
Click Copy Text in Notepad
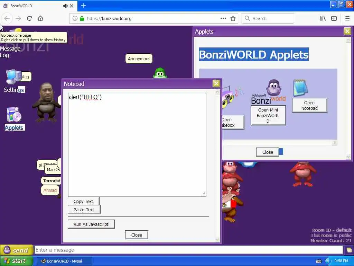coord(83,201)
